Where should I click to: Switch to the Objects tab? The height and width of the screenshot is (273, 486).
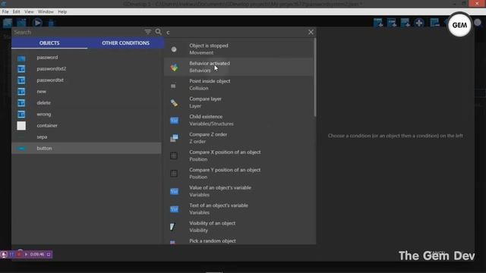click(49, 43)
